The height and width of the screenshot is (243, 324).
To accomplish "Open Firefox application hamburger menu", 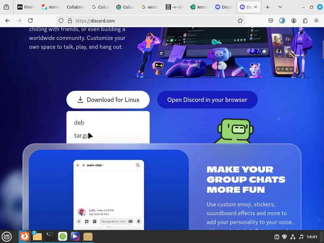I will point(316,21).
